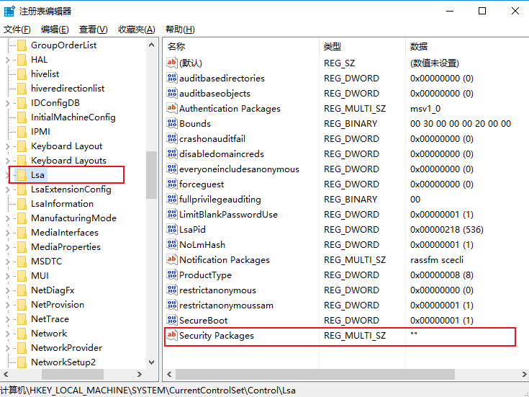
Task: Select the Authentication Packages value icon
Action: click(x=172, y=109)
